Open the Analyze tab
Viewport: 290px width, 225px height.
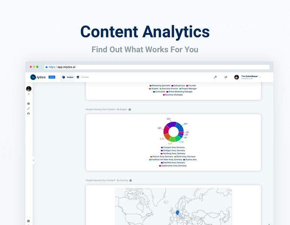68,77
